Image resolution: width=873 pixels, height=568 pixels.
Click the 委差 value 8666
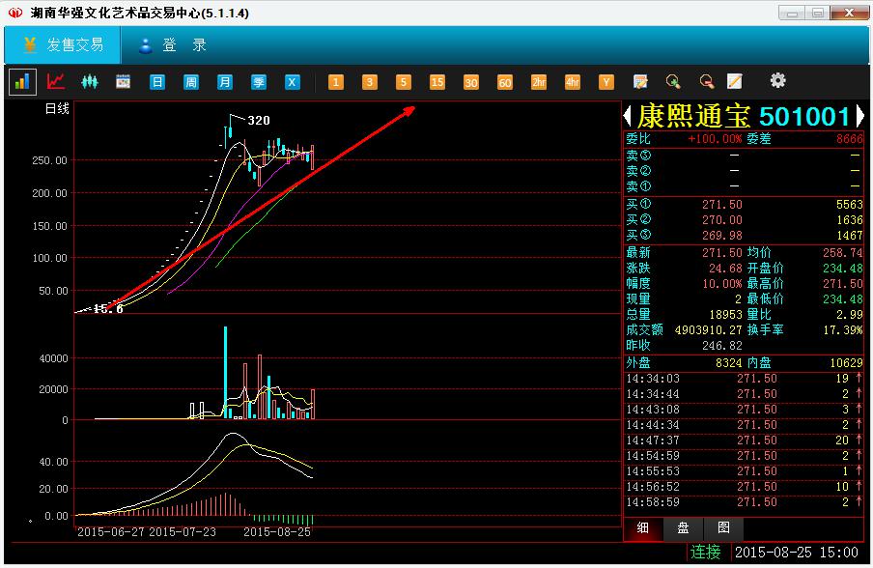pyautogui.click(x=849, y=139)
